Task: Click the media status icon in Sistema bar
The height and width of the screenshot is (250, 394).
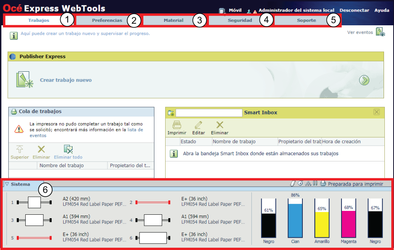Action: (292, 184)
